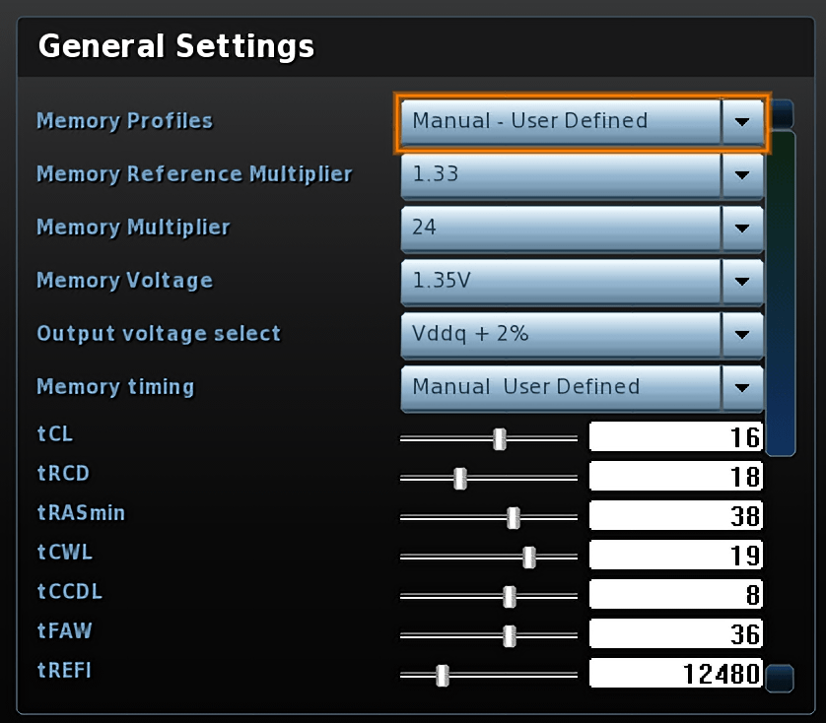Select the tREFI value field showing 12480
This screenshot has height=723, width=826.
click(x=676, y=673)
